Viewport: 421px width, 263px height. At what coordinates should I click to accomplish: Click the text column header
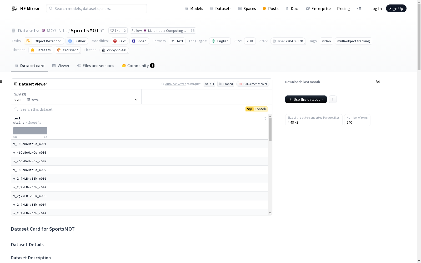pyautogui.click(x=17, y=119)
